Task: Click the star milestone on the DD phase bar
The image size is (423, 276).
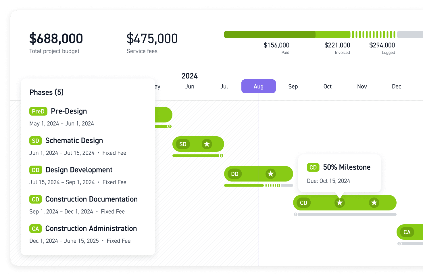Action: tap(270, 174)
